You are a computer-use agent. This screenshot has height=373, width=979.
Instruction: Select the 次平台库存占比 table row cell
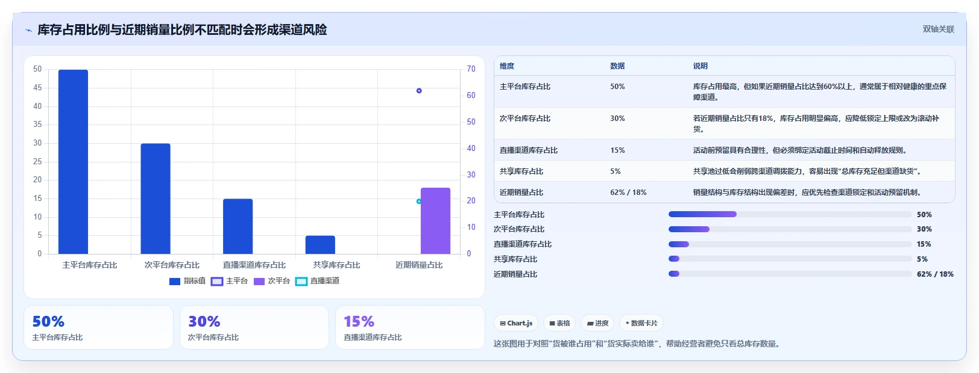click(x=525, y=119)
